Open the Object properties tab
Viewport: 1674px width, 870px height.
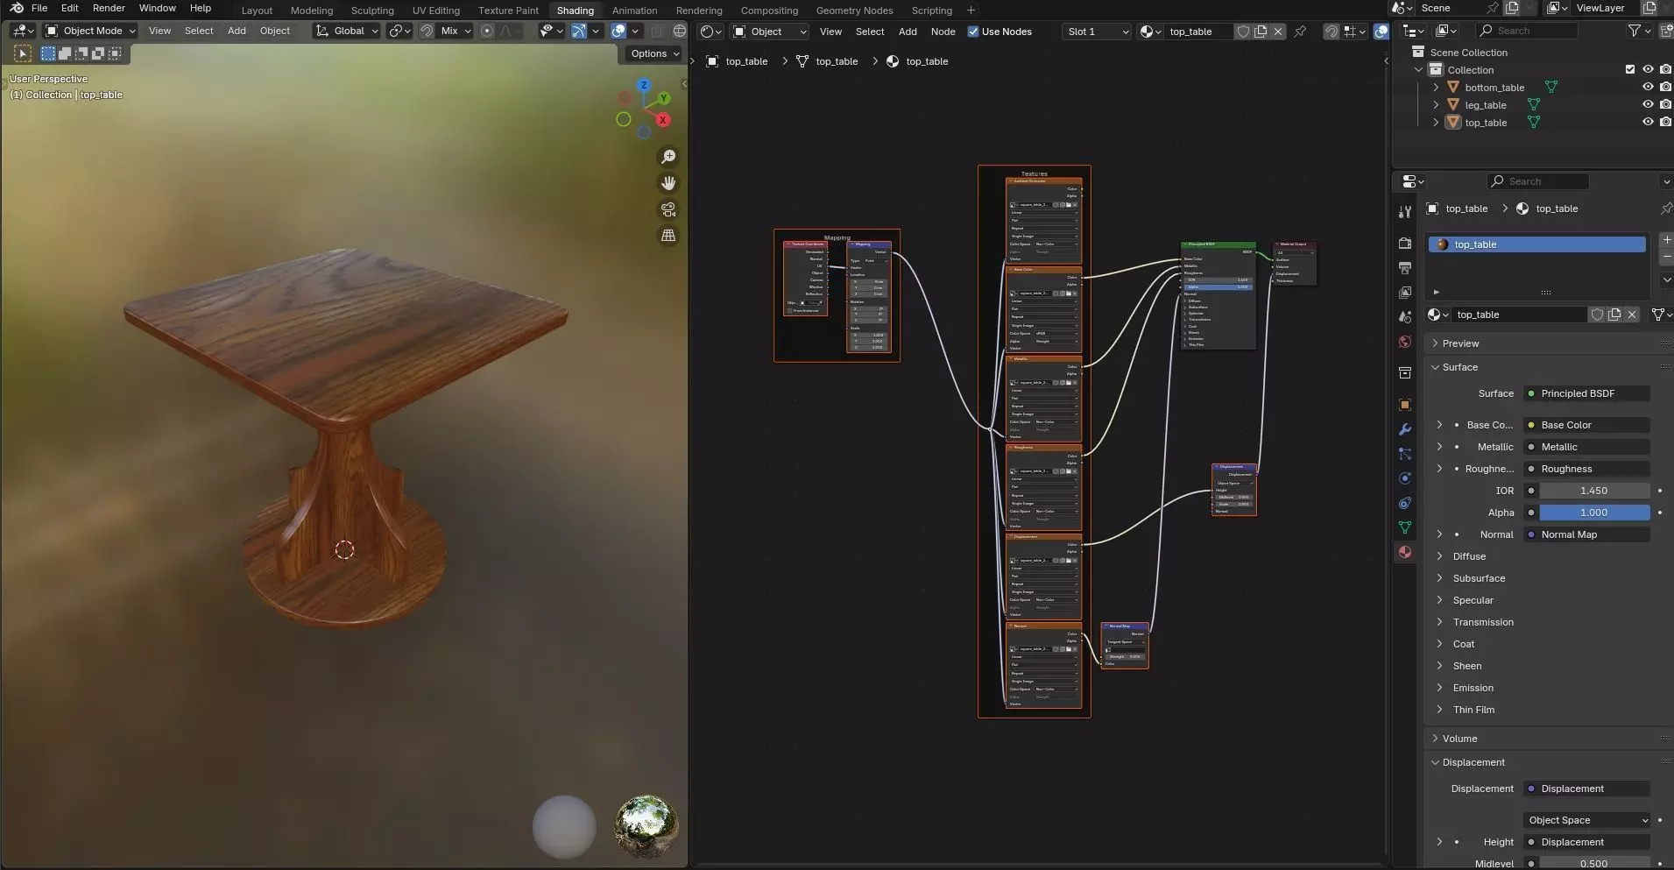(1405, 405)
